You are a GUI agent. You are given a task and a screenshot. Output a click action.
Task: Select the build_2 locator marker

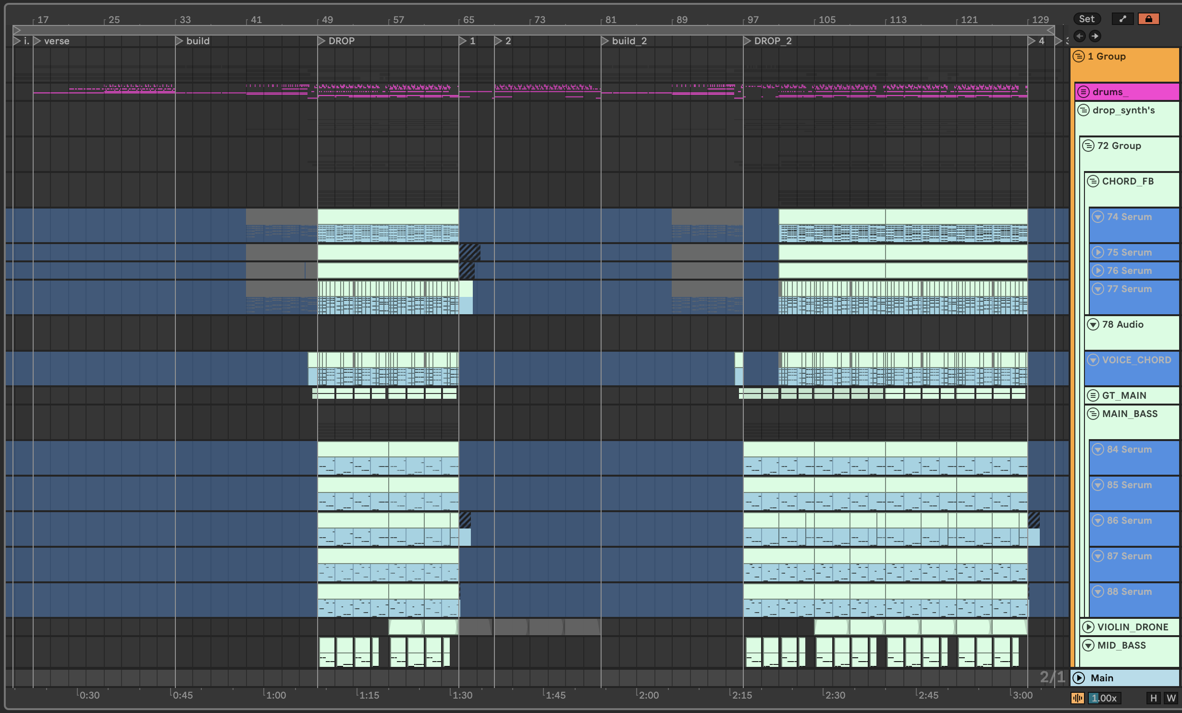[605, 41]
